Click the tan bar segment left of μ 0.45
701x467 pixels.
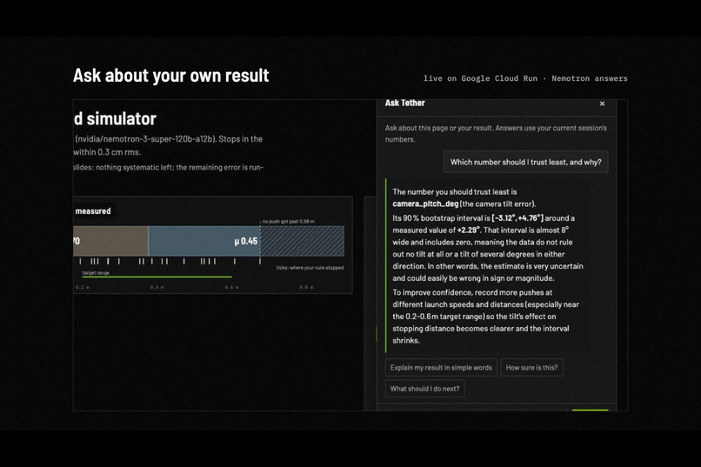point(110,241)
